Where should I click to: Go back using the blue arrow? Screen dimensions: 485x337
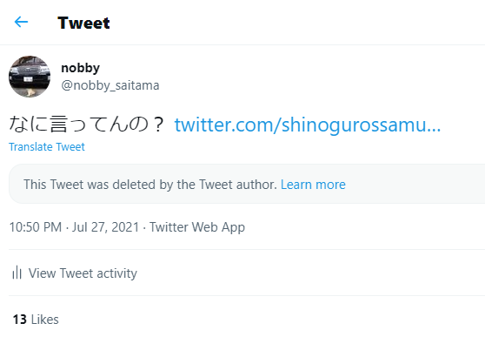point(22,22)
